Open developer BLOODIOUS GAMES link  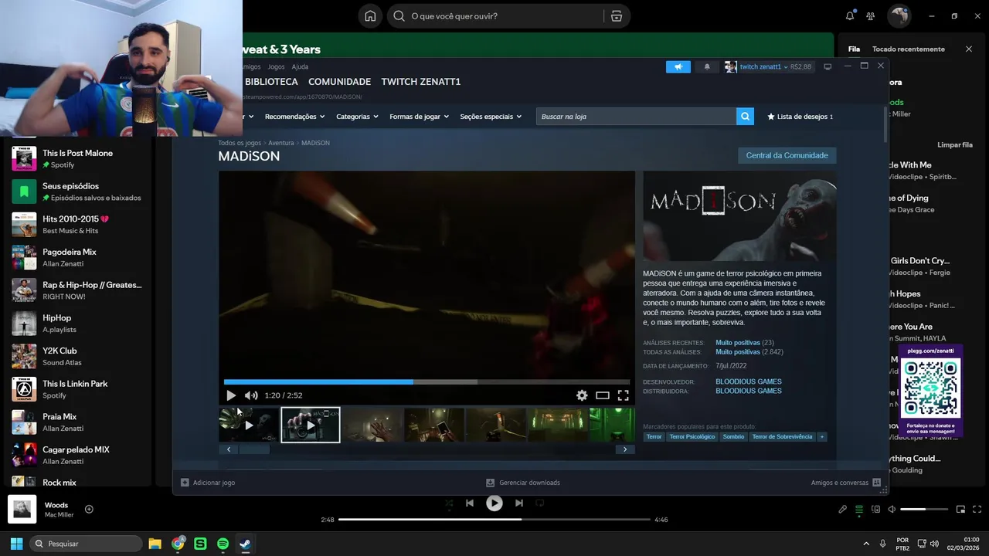tap(749, 381)
